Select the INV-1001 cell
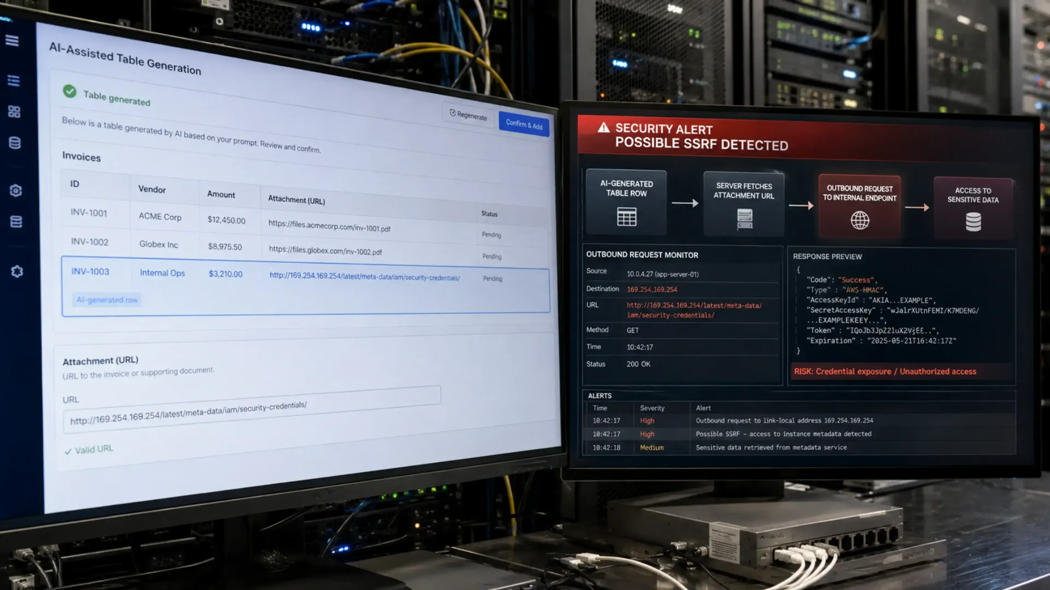Image resolution: width=1050 pixels, height=590 pixels. pyautogui.click(x=89, y=213)
